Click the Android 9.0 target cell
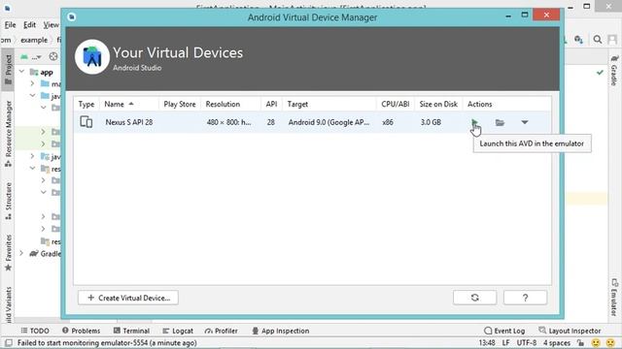This screenshot has height=349, width=622. tap(328, 122)
